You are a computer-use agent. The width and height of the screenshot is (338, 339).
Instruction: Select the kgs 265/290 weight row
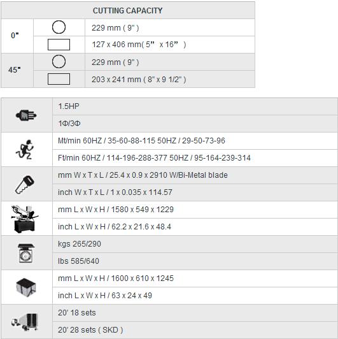click(195, 244)
